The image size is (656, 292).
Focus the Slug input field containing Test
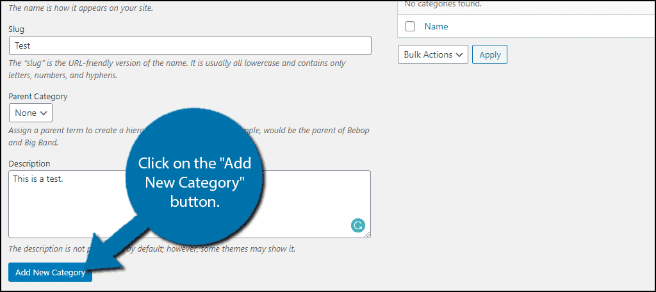pos(190,45)
